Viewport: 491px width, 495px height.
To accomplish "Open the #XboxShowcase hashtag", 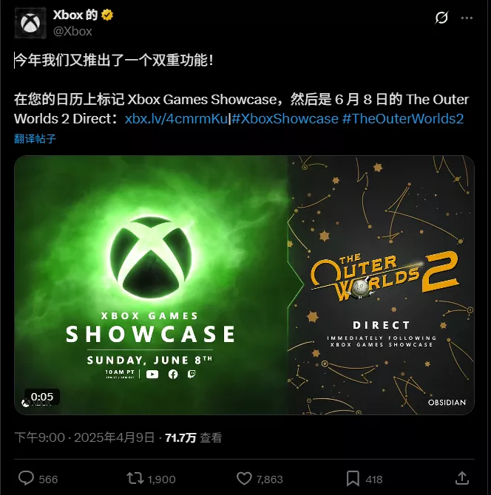I will click(x=285, y=119).
